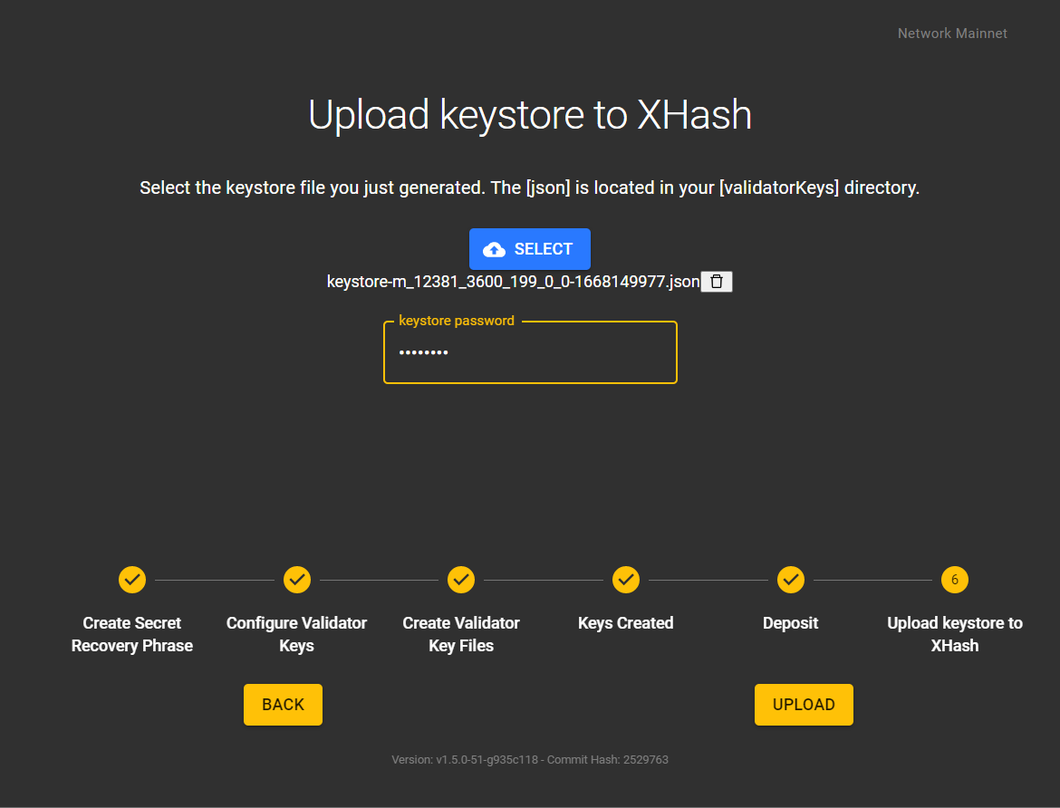Click the 'Configure Validator Keys' step label
Screen dimensions: 1060x808
click(x=297, y=634)
